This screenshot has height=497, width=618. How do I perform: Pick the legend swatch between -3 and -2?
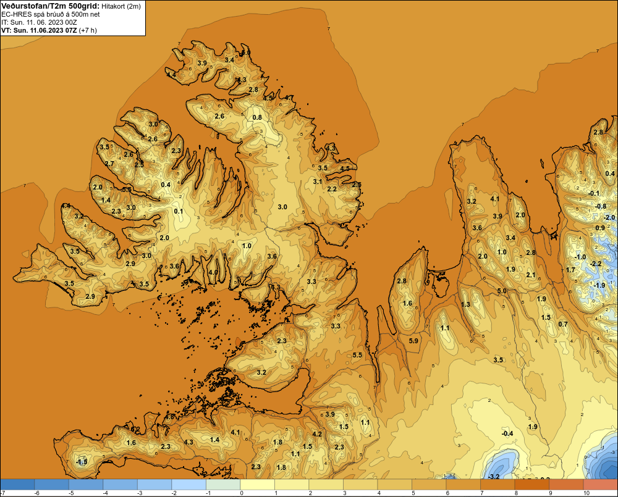point(154,485)
